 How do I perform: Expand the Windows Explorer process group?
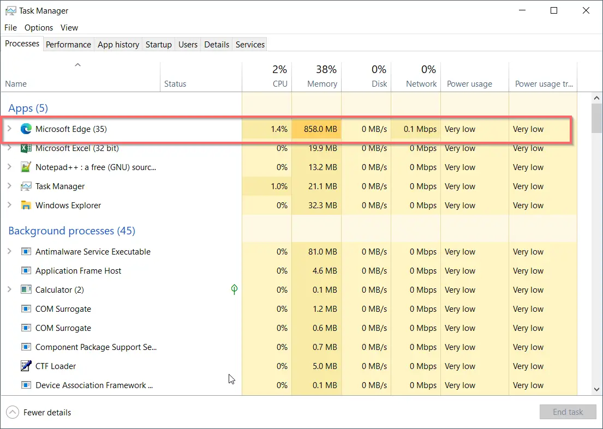click(x=10, y=205)
